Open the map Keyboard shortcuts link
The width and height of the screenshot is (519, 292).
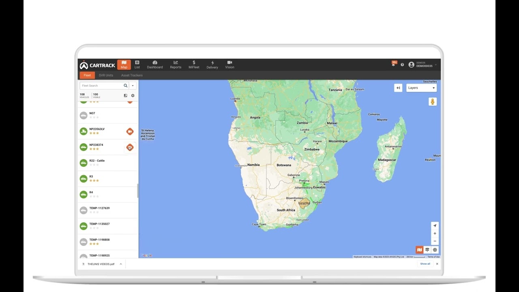pos(362,257)
